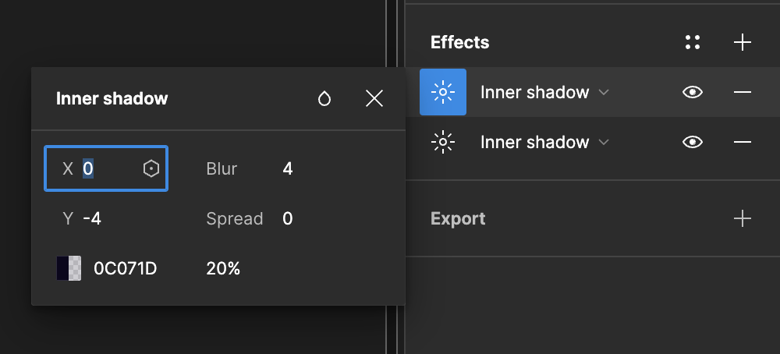Click the Y offset value -4
This screenshot has height=354, width=780.
[92, 218]
